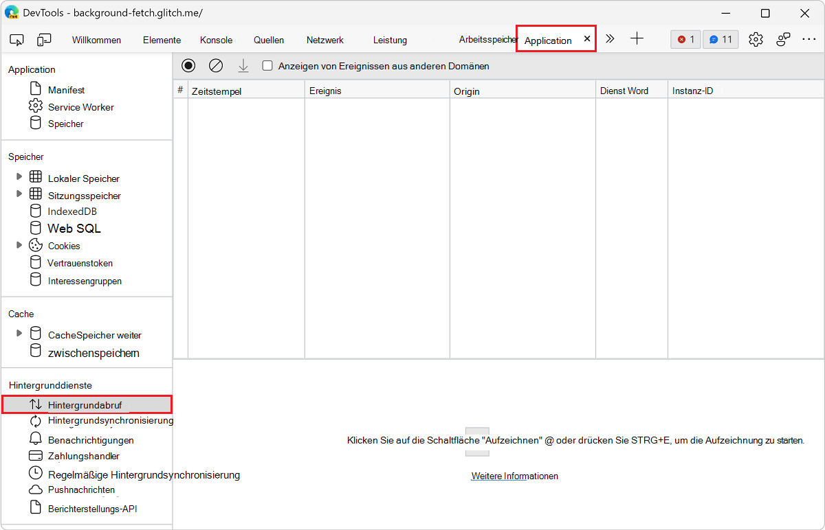
Task: Click the Sitzungsspeicher grid icon
Action: [35, 194]
